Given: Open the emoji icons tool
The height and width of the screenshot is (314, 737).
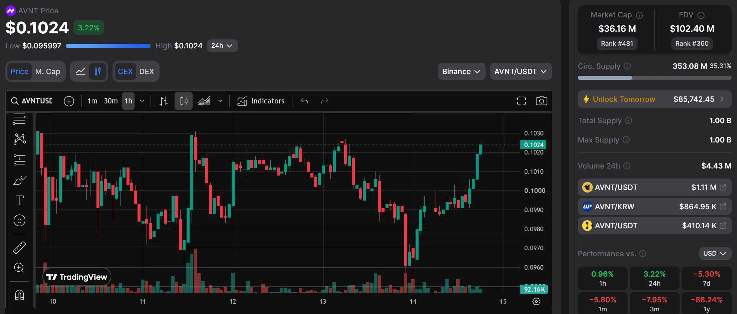Looking at the screenshot, I should (x=19, y=221).
